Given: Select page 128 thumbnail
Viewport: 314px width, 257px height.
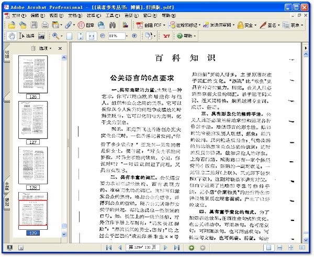Looking at the screenshot, I should [x=33, y=165].
